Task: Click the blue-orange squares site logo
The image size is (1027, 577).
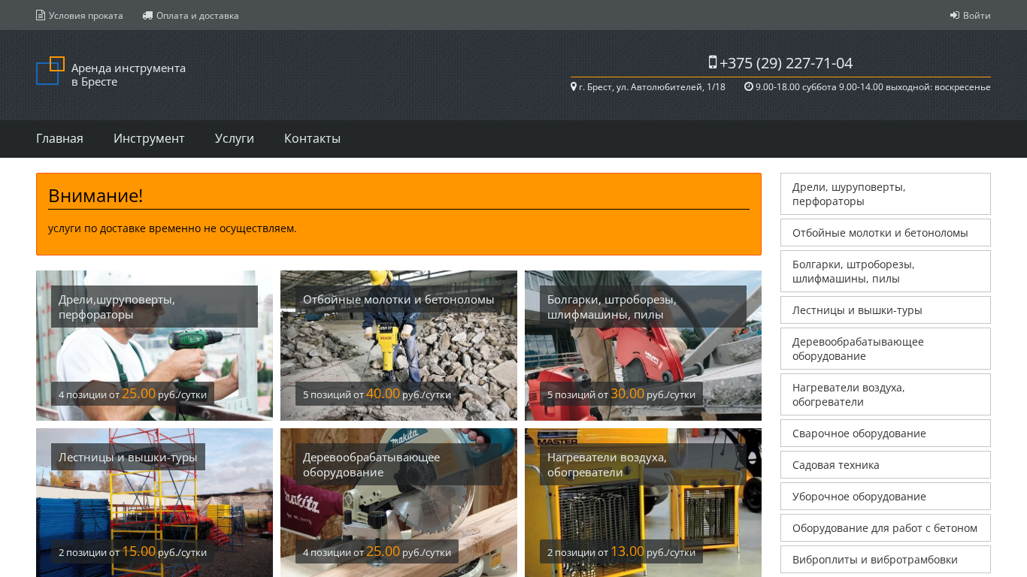Action: 50,71
